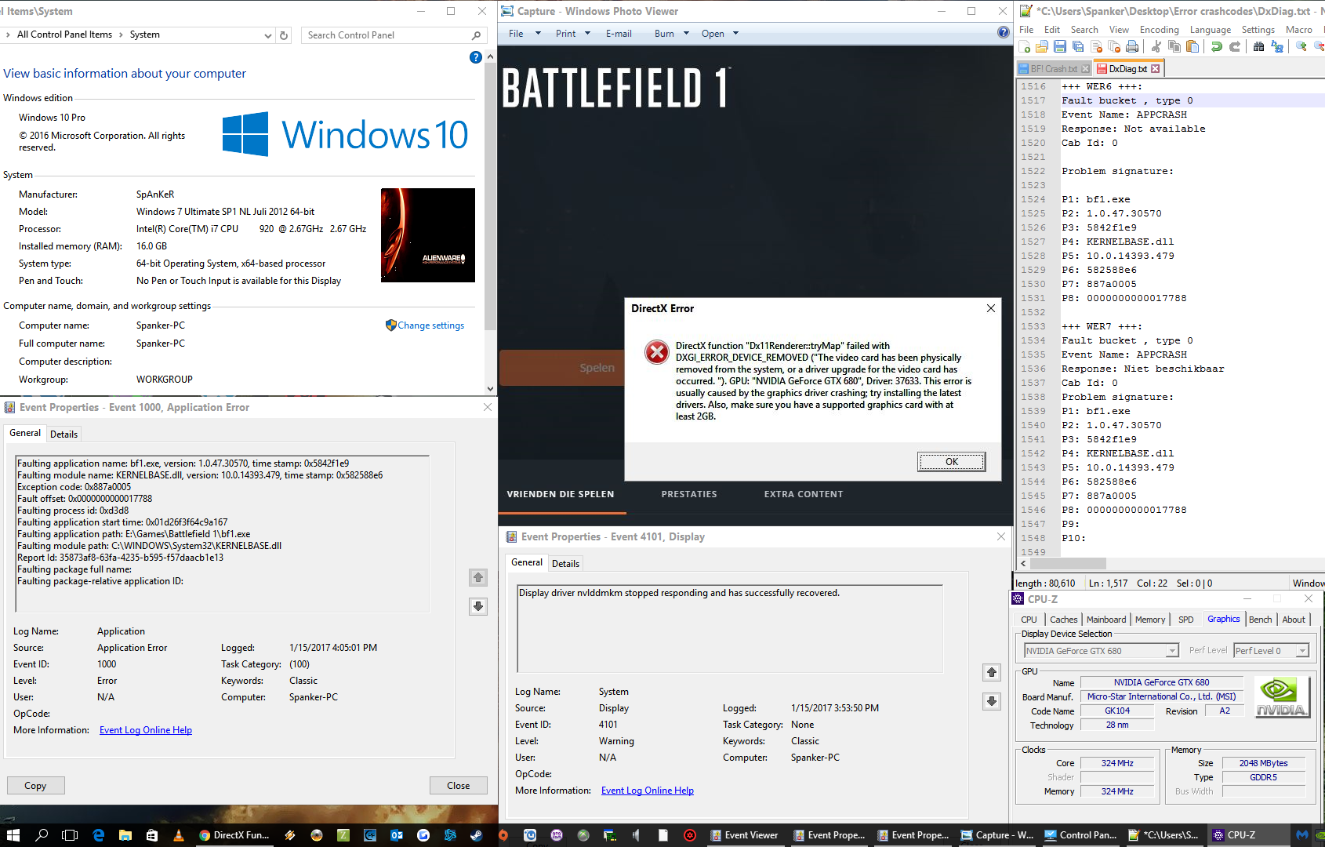
Task: Click the Copy icon in Notepad++ toolbar
Action: coord(1174,47)
